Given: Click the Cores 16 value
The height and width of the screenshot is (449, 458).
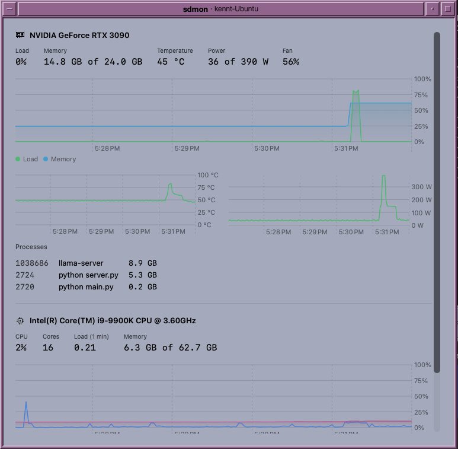Looking at the screenshot, I should (48, 348).
